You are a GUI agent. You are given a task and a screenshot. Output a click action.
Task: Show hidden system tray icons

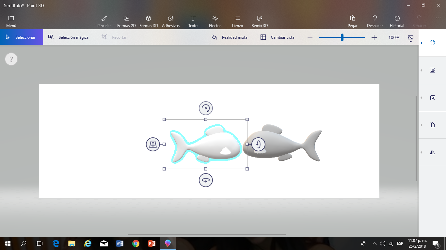(374, 243)
